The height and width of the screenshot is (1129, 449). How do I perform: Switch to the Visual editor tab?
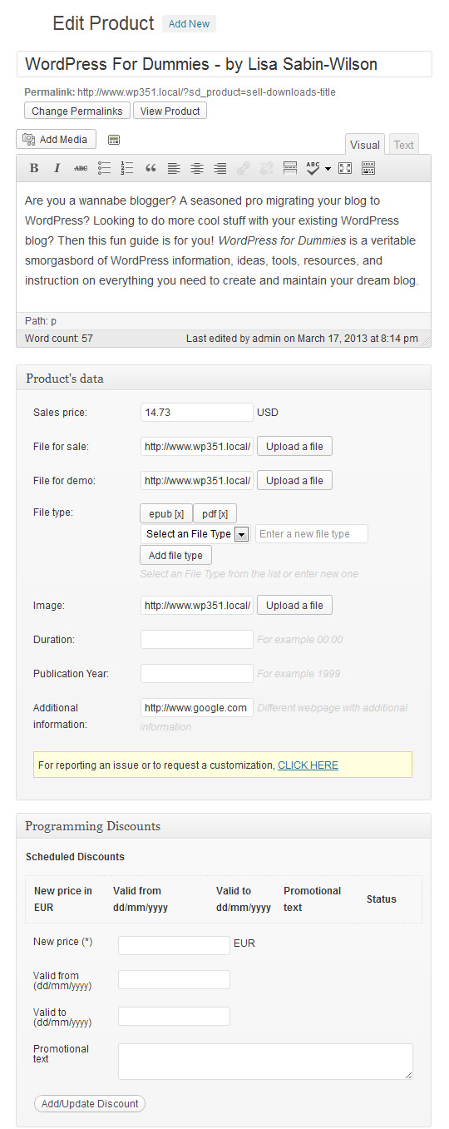(364, 145)
